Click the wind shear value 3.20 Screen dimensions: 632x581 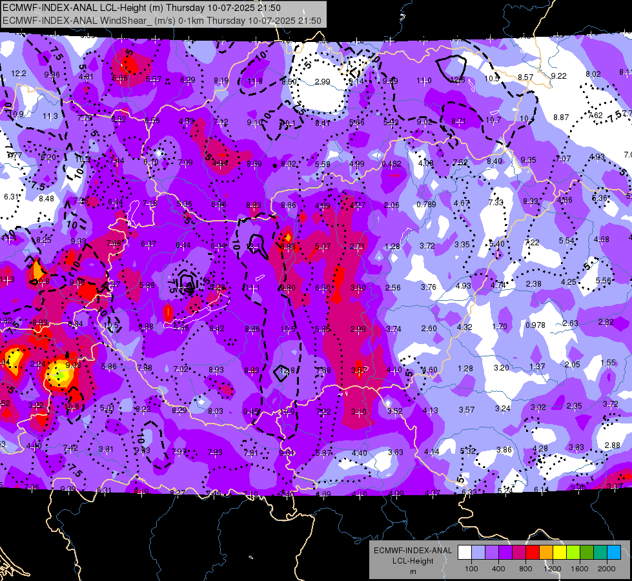tap(502, 367)
